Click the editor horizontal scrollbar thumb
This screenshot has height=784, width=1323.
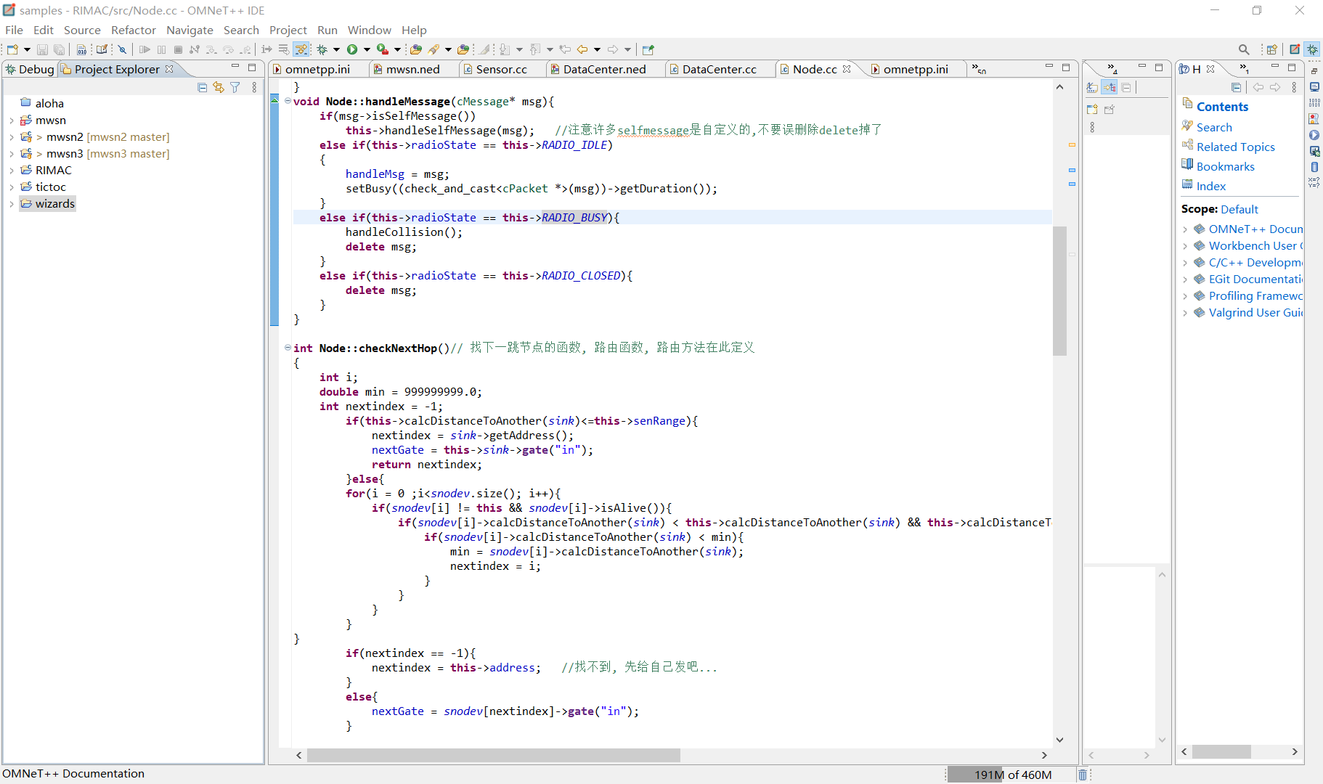[494, 756]
